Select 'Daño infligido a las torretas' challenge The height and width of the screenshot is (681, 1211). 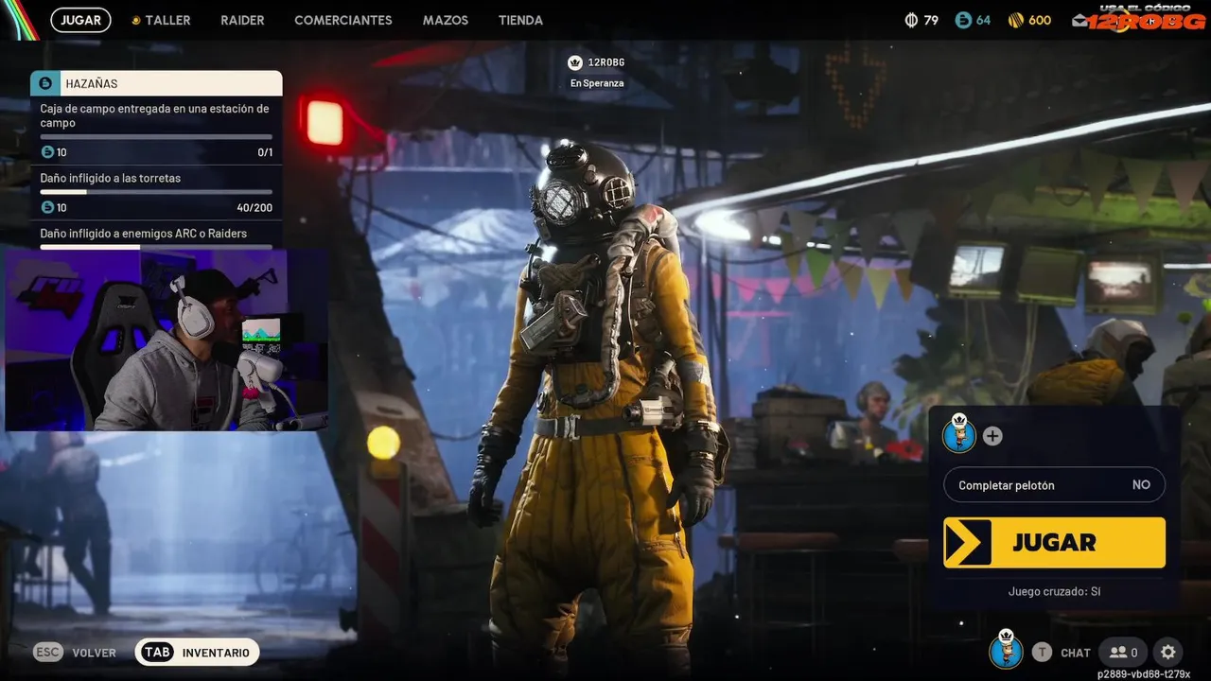coord(156,192)
